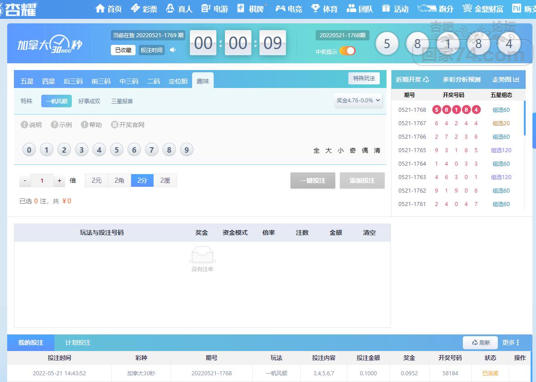Pick number ball 5
Image resolution: width=536 pixels, height=382 pixels.
(117, 149)
